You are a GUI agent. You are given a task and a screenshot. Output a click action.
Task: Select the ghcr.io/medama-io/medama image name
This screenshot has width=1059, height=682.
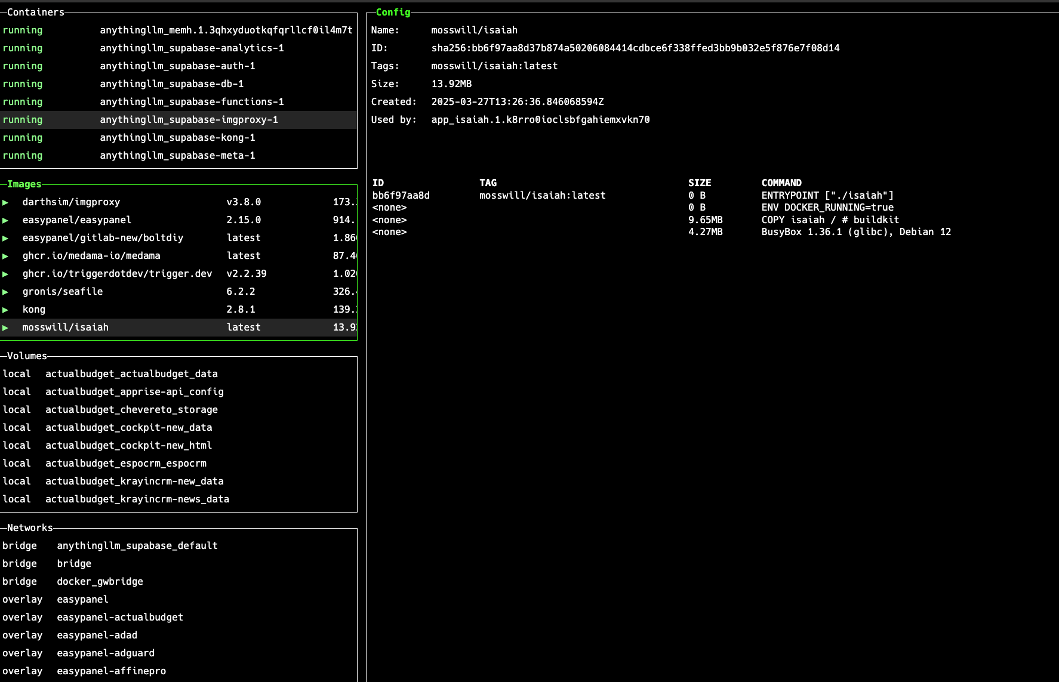91,256
